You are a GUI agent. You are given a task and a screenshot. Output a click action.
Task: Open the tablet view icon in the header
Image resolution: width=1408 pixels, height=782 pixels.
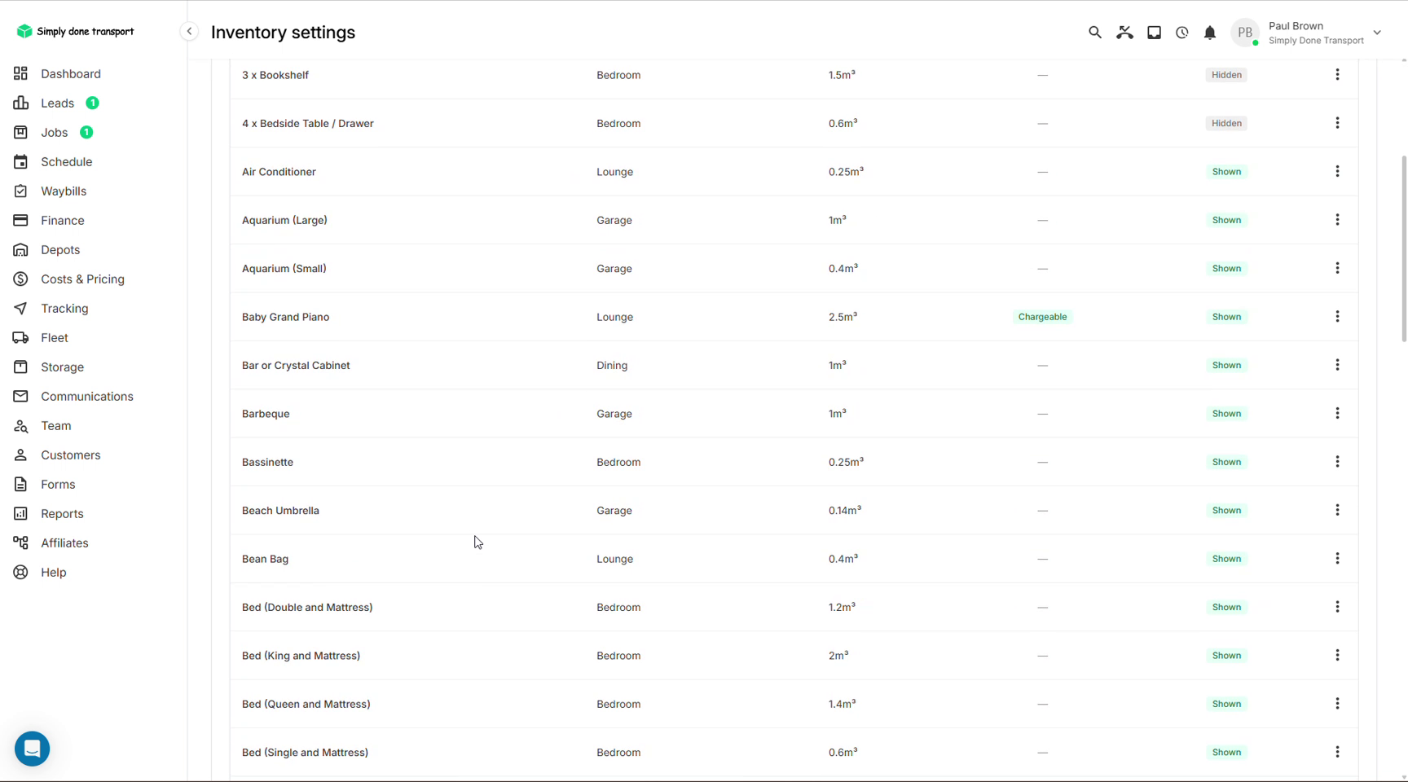(1154, 33)
